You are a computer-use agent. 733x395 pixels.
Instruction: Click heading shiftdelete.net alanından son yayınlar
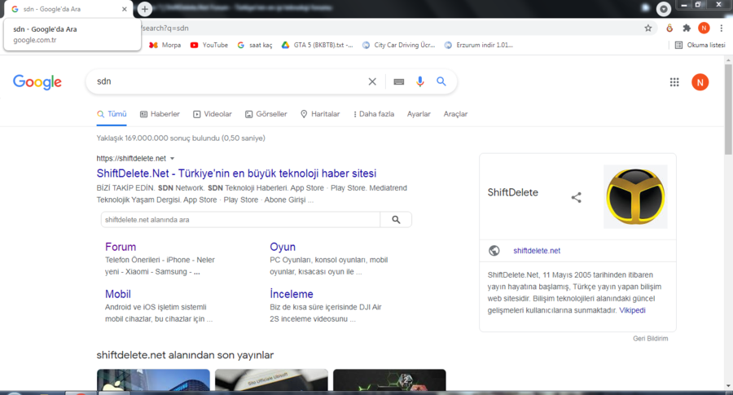185,355
